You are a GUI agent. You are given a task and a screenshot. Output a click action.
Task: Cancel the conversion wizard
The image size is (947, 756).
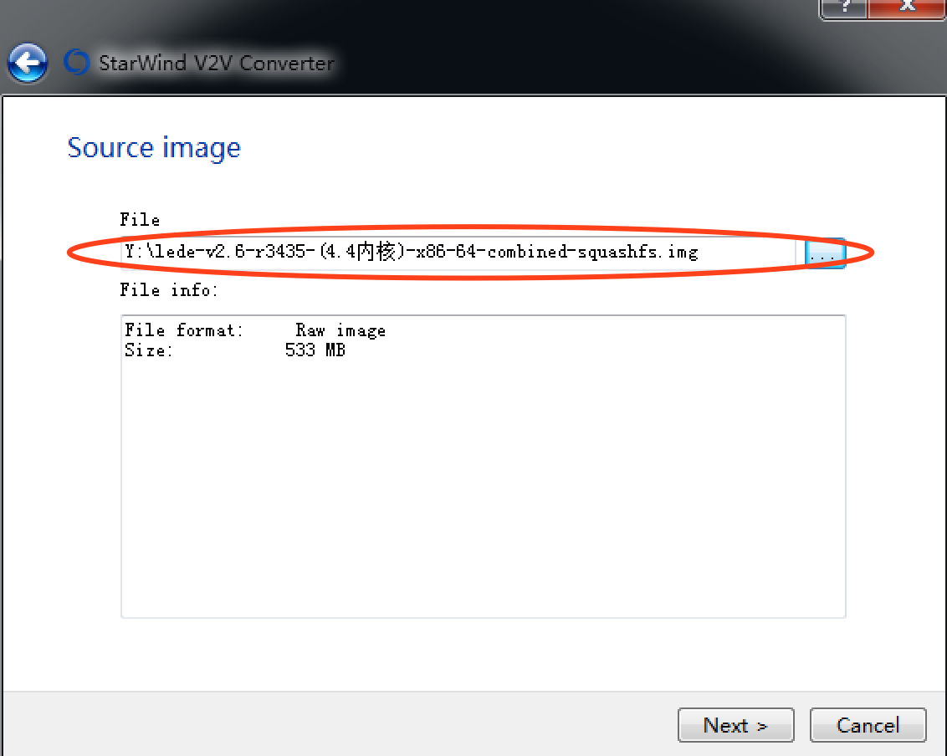coord(868,724)
